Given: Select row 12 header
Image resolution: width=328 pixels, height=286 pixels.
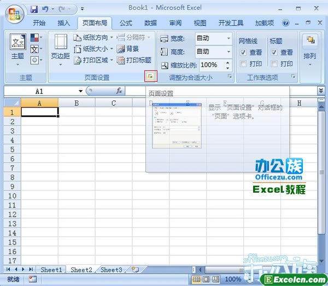Looking at the screenshot, I should tap(13, 214).
